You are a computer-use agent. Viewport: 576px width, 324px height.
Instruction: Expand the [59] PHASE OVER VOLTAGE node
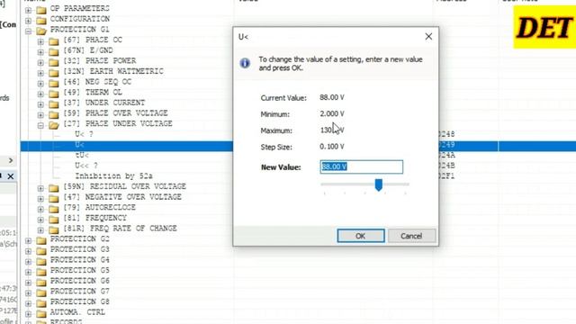tap(40, 115)
